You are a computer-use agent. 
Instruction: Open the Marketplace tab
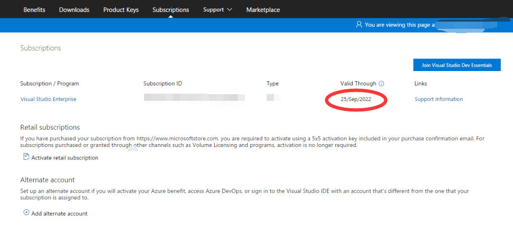pyautogui.click(x=263, y=10)
